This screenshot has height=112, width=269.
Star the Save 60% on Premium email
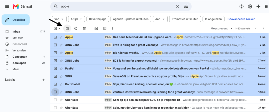pos(61,76)
